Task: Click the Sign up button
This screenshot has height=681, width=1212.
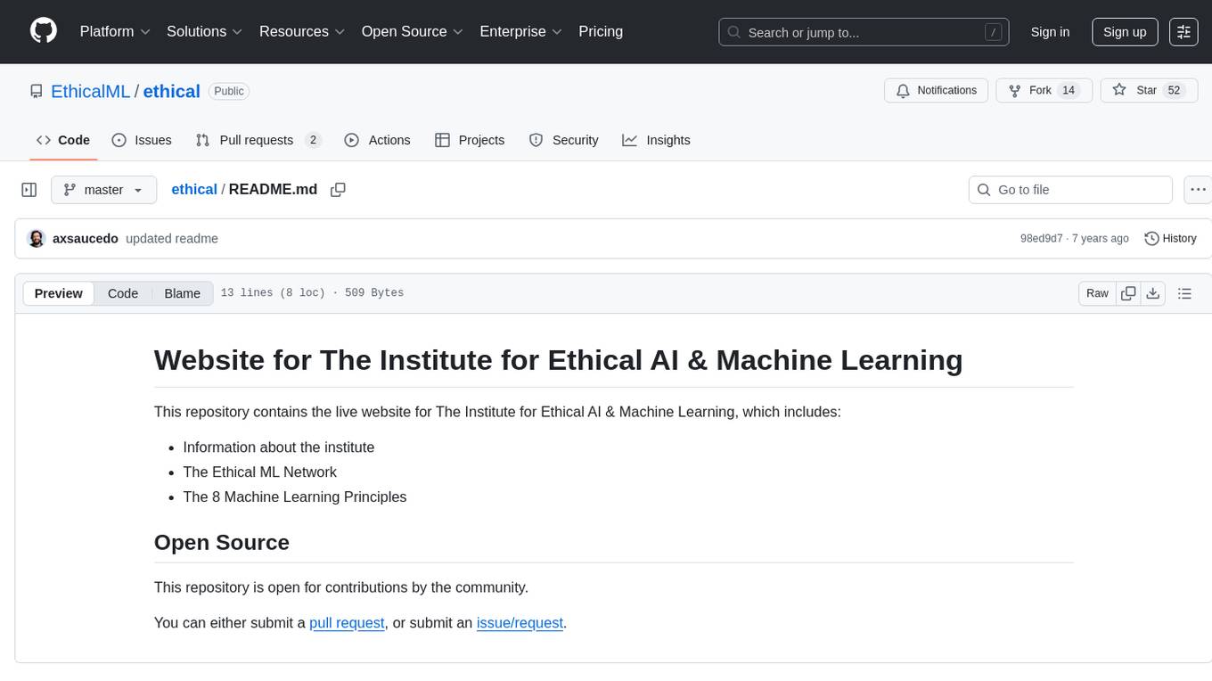Action: [1125, 31]
